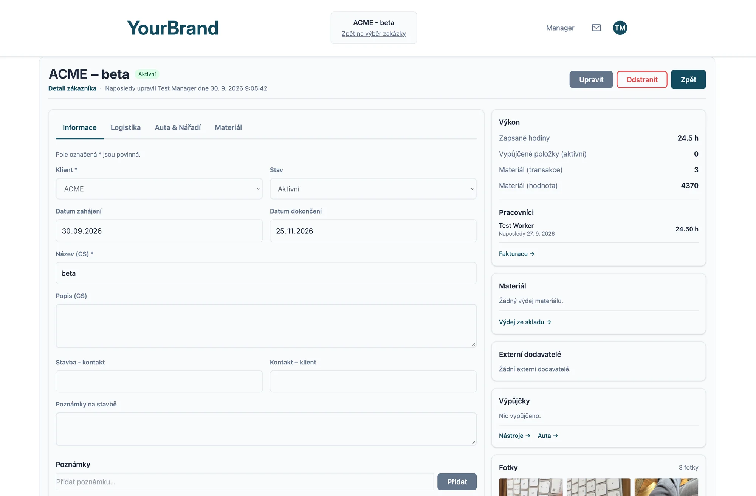Open the first photo thumbnail in Fotky
Viewport: 756px width, 496px height.
click(531, 487)
